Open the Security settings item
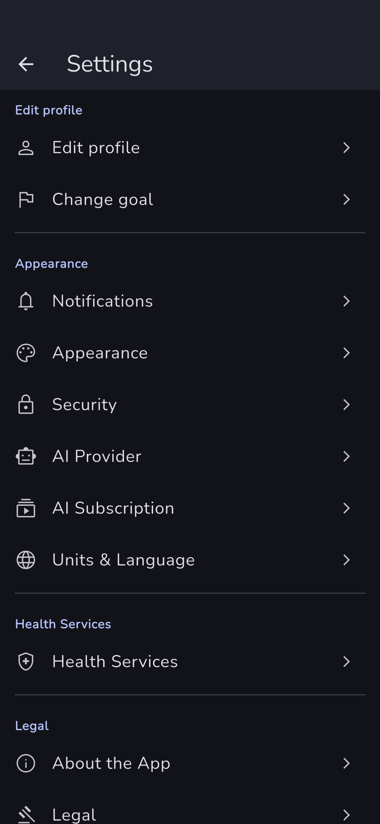The width and height of the screenshot is (380, 824). pyautogui.click(x=84, y=405)
